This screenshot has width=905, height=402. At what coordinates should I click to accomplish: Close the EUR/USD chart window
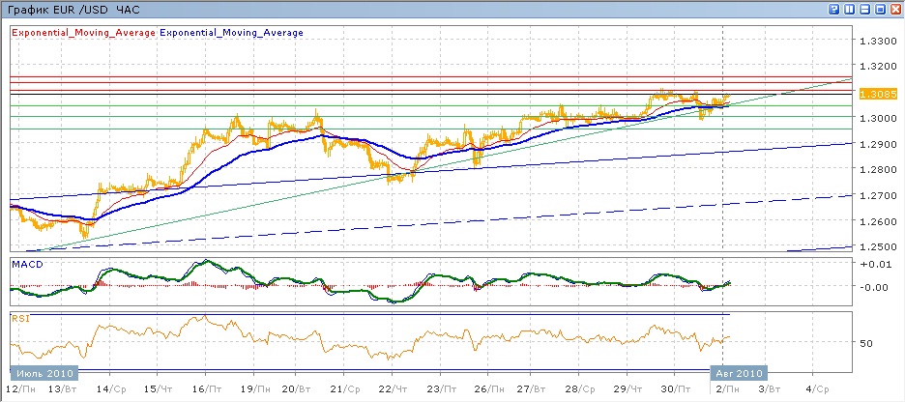pos(895,9)
